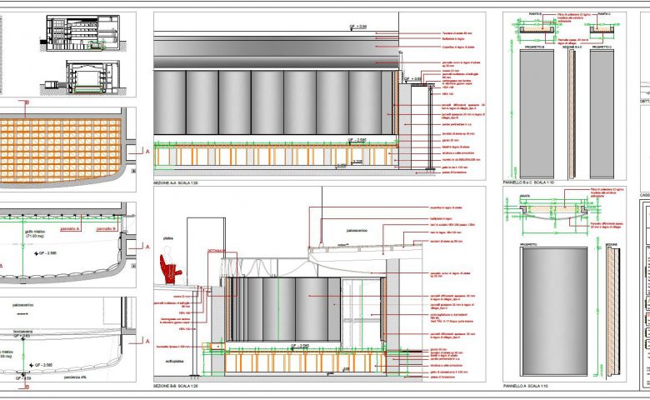Click the 'SEZIONE B e C' label between the panel elevations
The width and height of the screenshot is (650, 400).
572,47
